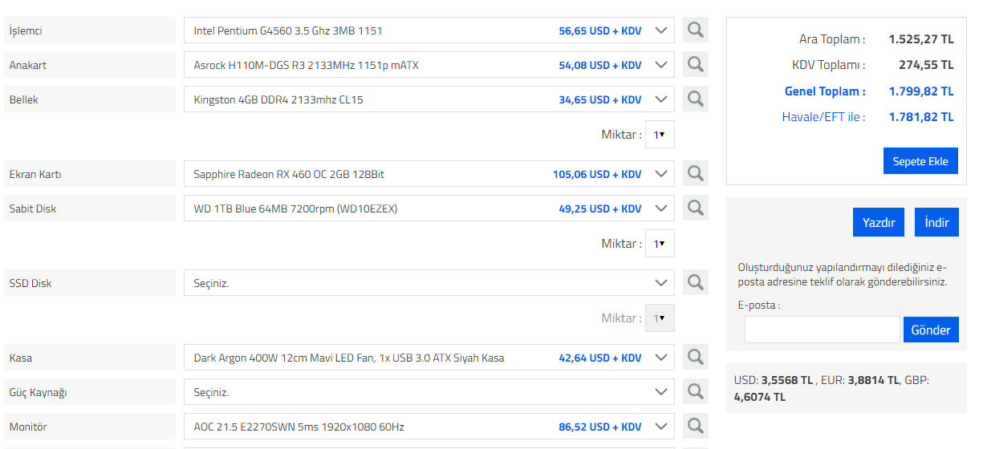Click the 86,52 USD + KDV price
The width and height of the screenshot is (983, 449).
600,427
